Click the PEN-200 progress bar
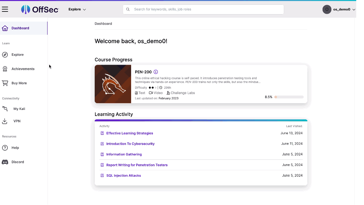The image size is (364, 205). tap(289, 97)
